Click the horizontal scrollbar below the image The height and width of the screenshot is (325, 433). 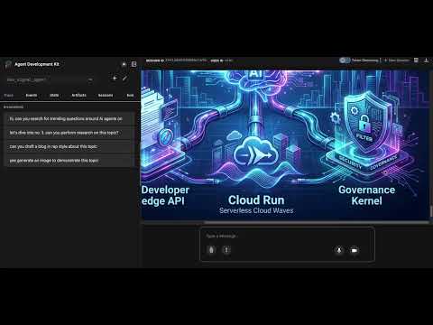pos(317,222)
